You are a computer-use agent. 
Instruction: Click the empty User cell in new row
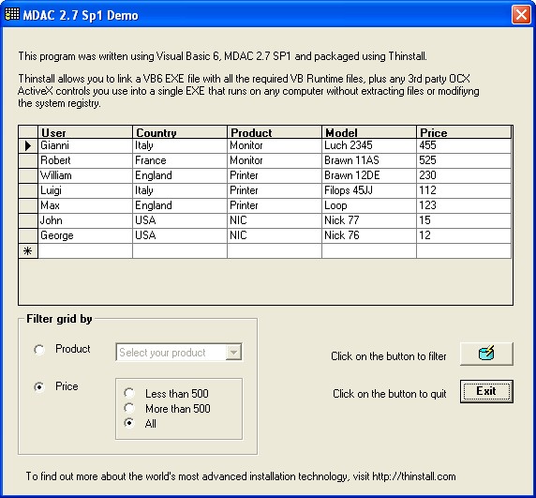(84, 251)
